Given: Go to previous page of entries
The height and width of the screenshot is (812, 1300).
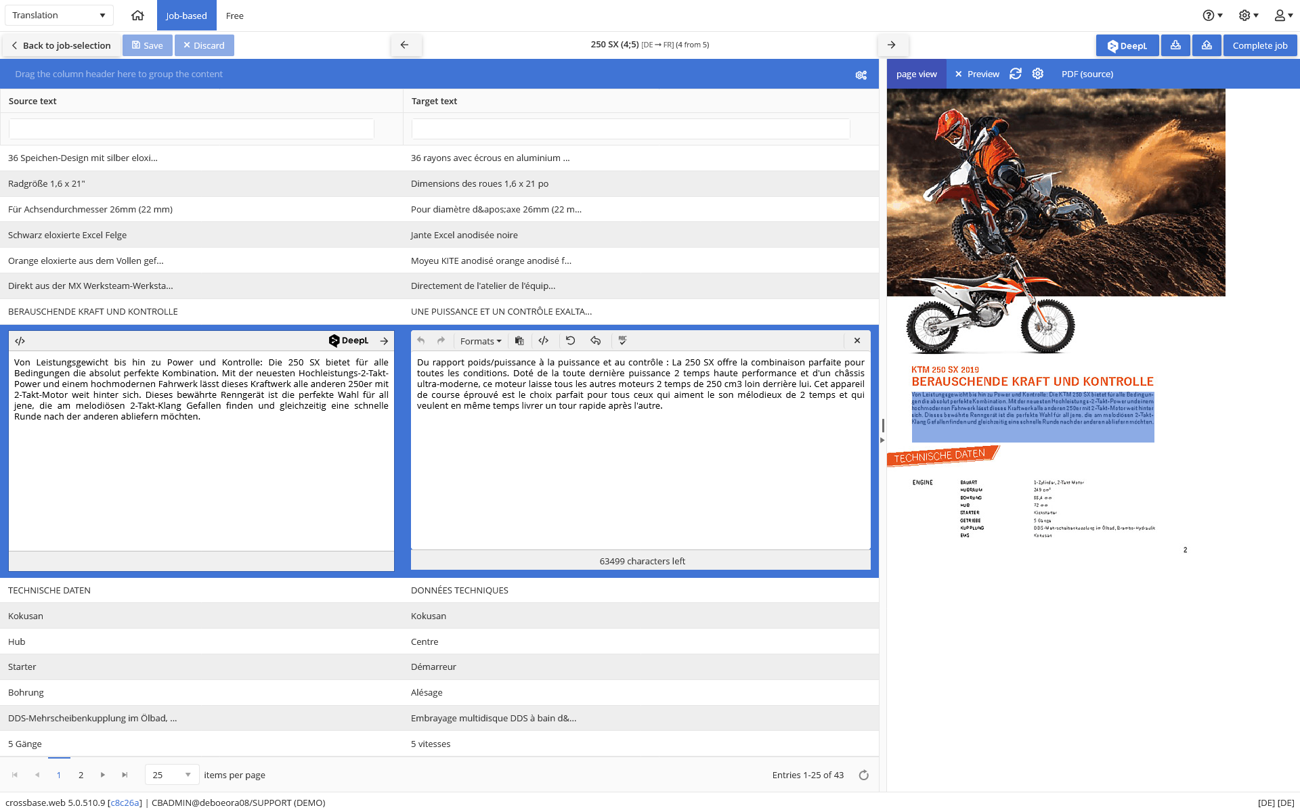Looking at the screenshot, I should coord(37,775).
